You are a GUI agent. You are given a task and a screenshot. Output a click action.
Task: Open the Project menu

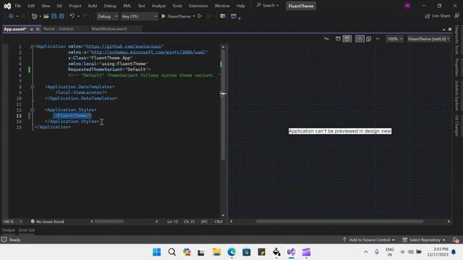coord(75,6)
